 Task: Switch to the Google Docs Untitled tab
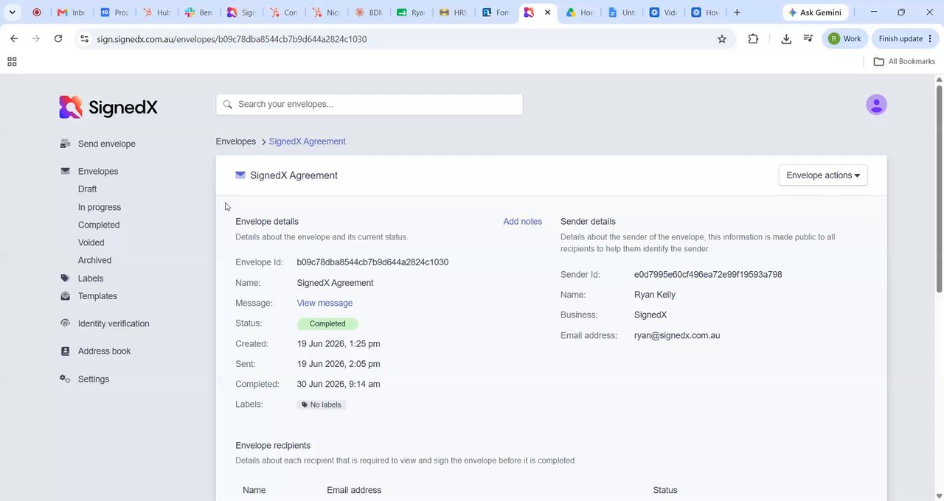tap(622, 13)
